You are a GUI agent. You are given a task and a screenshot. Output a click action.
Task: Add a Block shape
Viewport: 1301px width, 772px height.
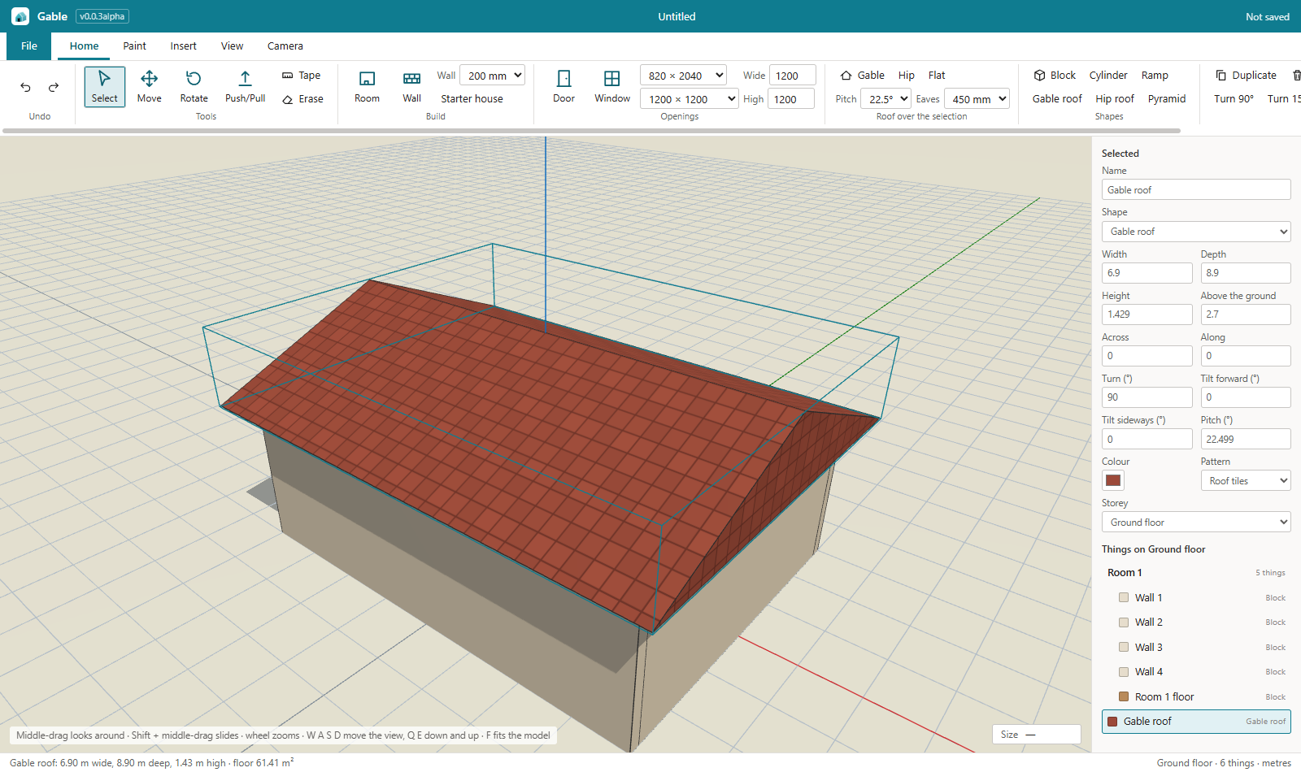click(1055, 76)
